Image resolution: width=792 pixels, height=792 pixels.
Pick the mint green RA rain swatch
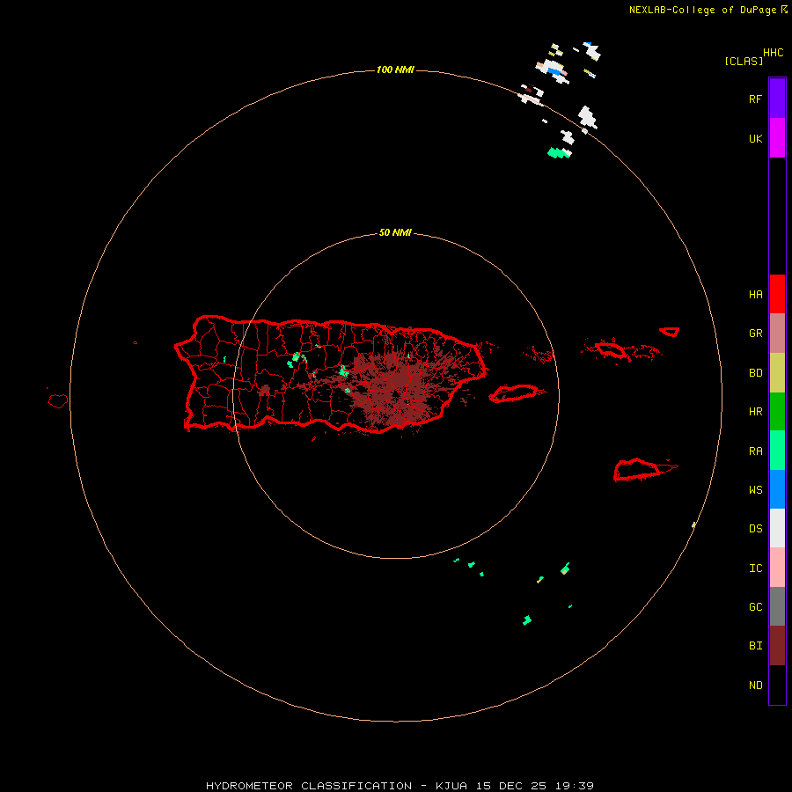(x=777, y=451)
